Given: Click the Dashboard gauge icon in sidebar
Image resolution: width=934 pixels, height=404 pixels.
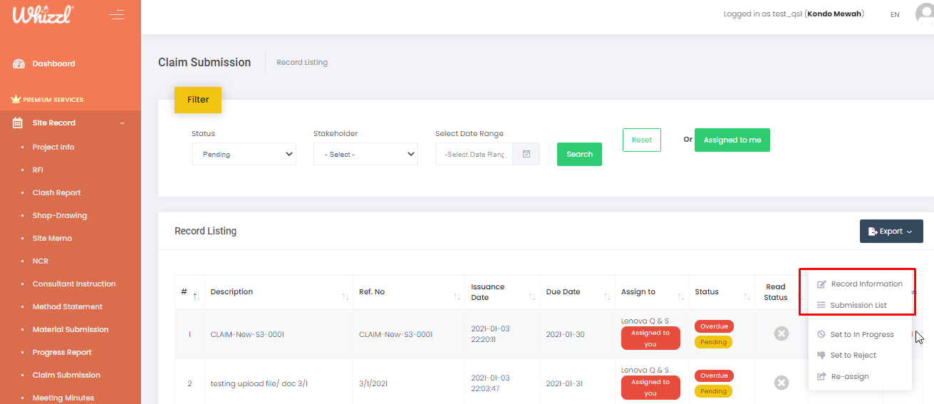Looking at the screenshot, I should 19,63.
